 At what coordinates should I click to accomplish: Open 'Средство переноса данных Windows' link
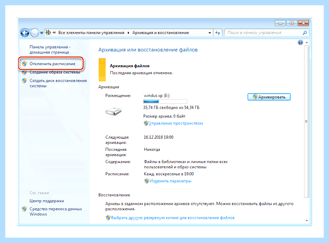(x=56, y=211)
